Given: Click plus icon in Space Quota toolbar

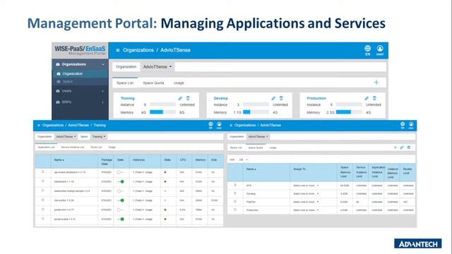Looking at the screenshot, I should 395,147.
